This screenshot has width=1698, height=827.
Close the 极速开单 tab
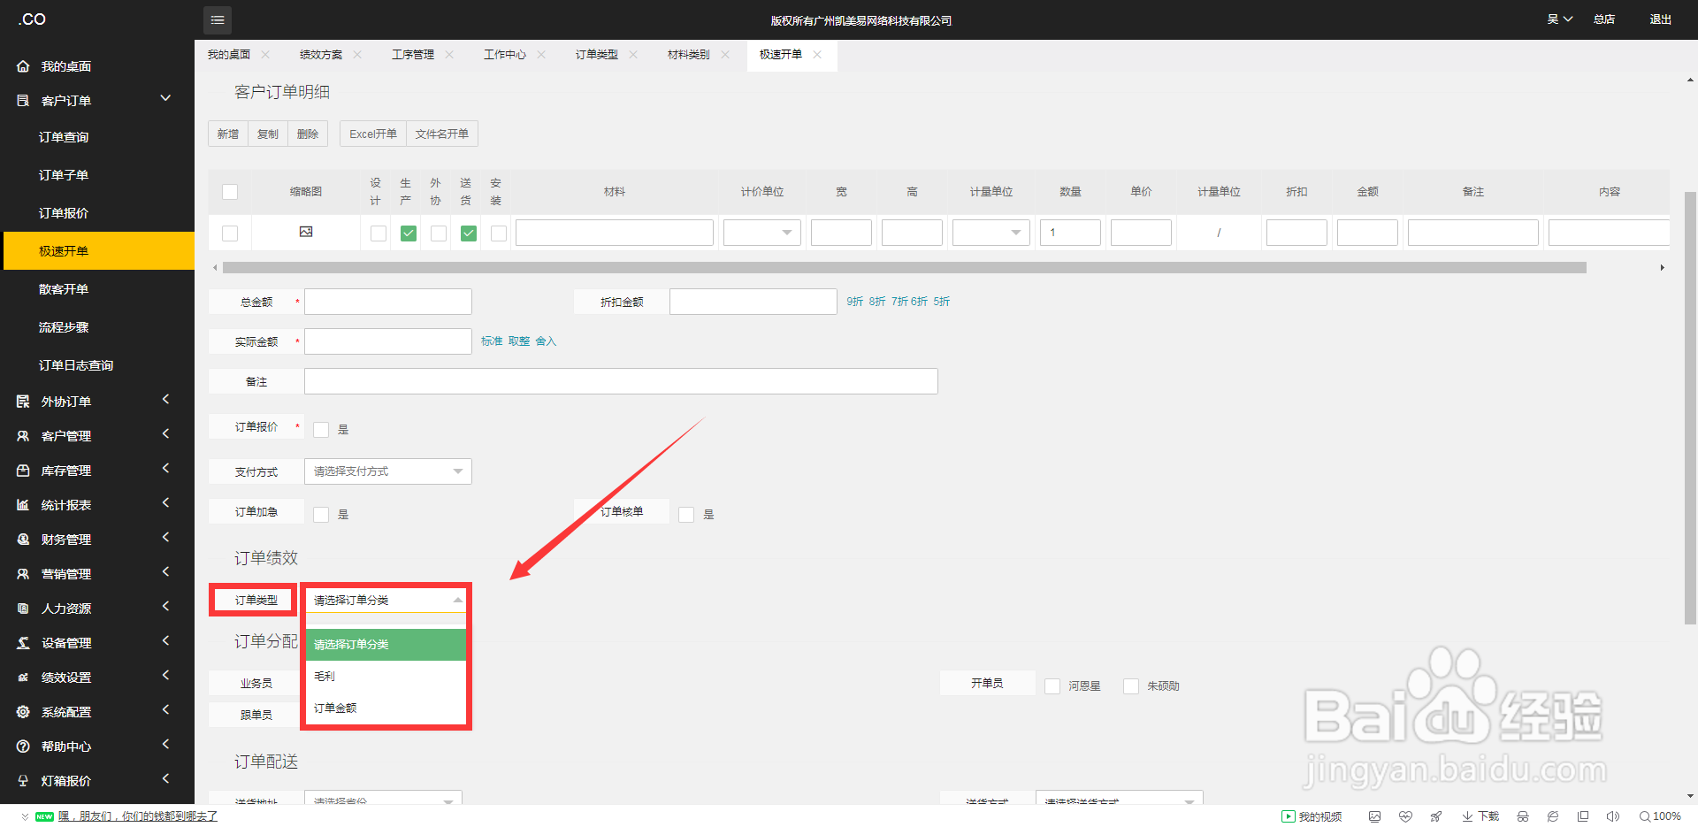817,55
